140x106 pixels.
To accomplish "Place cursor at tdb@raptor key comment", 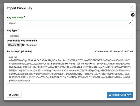I will point(24,81).
